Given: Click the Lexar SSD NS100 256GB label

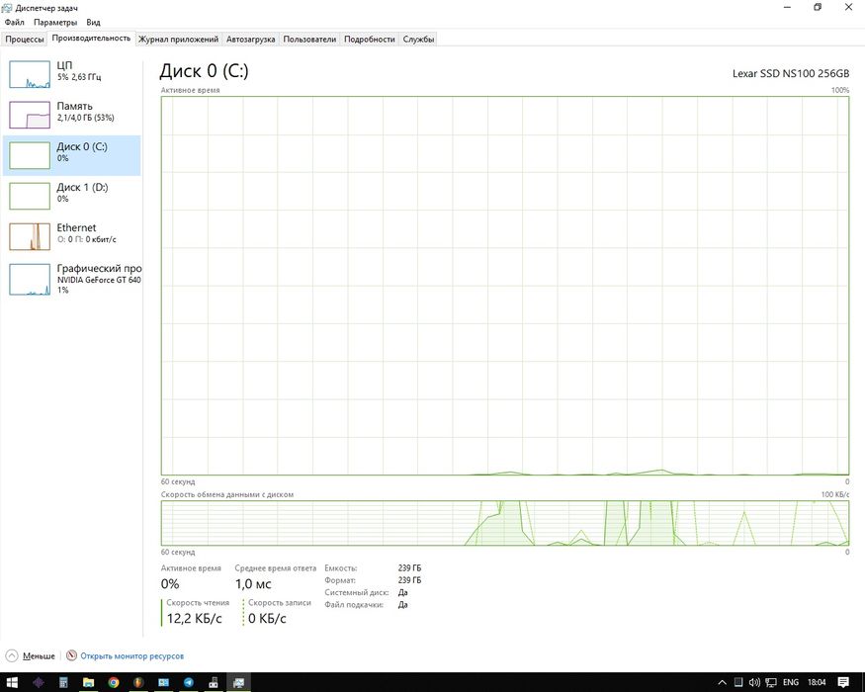Looking at the screenshot, I should click(791, 73).
